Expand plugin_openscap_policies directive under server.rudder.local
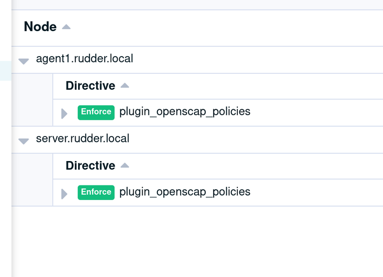 tap(64, 194)
